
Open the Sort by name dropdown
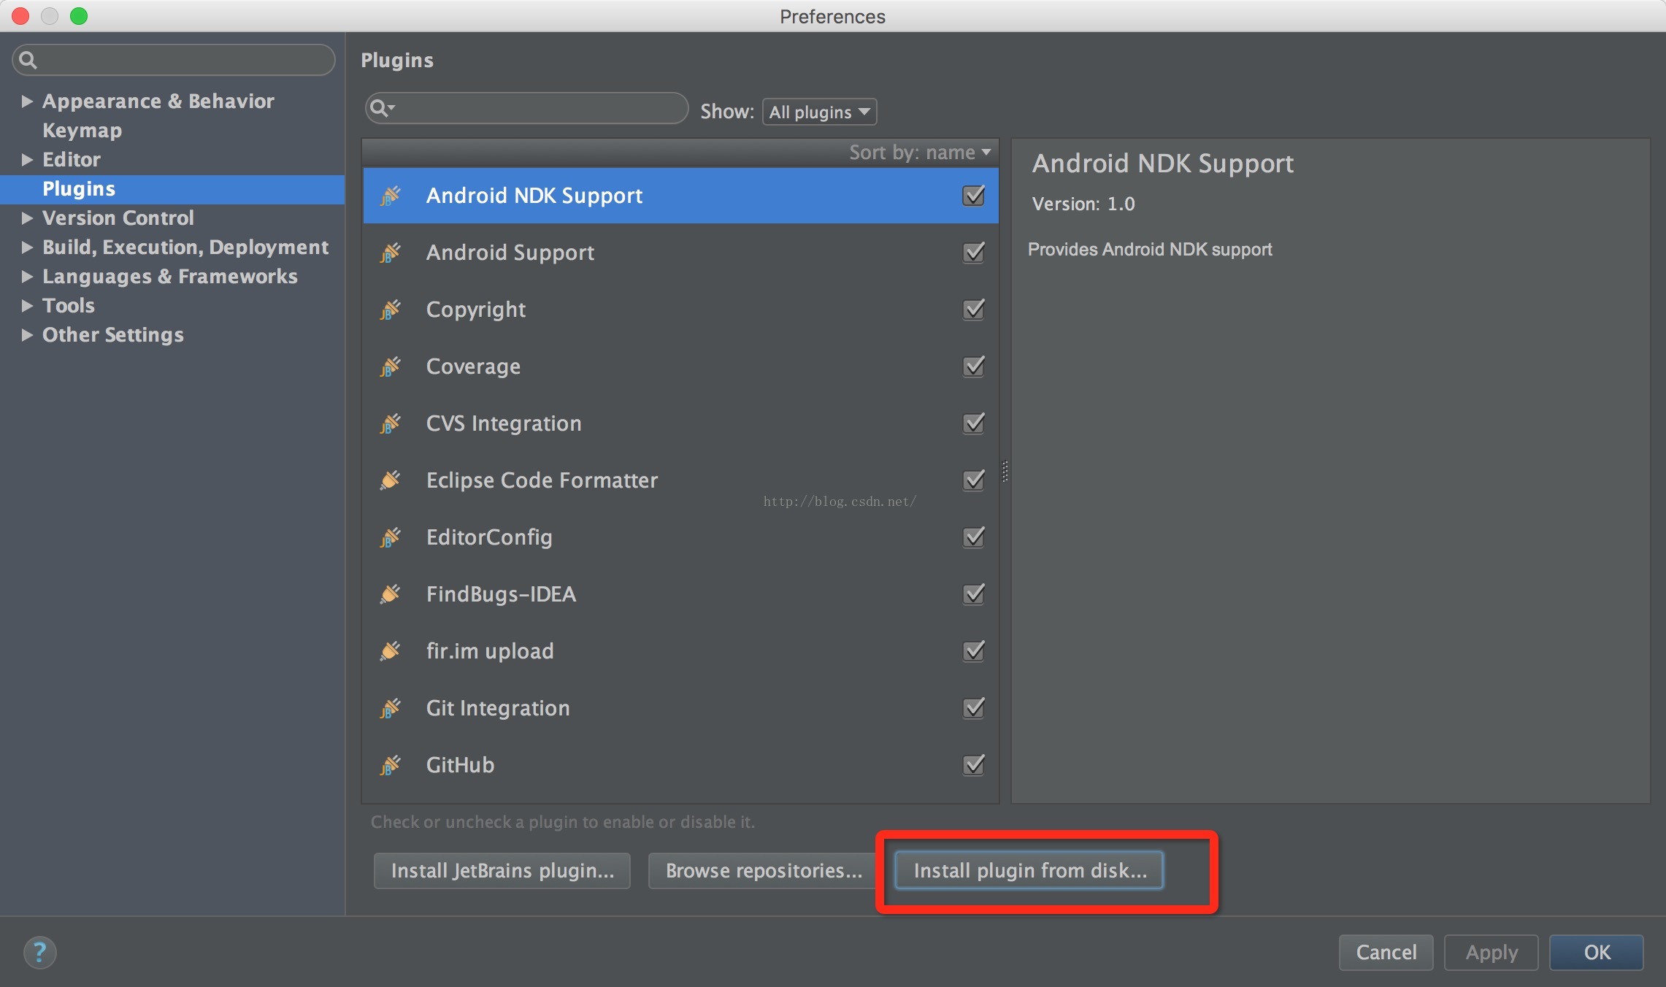coord(920,152)
